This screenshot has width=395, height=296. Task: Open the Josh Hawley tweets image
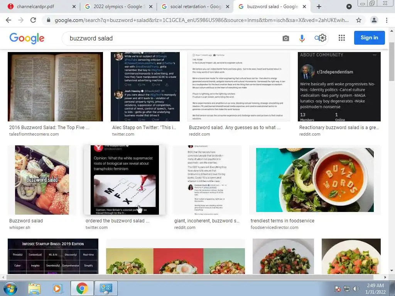[145, 87]
